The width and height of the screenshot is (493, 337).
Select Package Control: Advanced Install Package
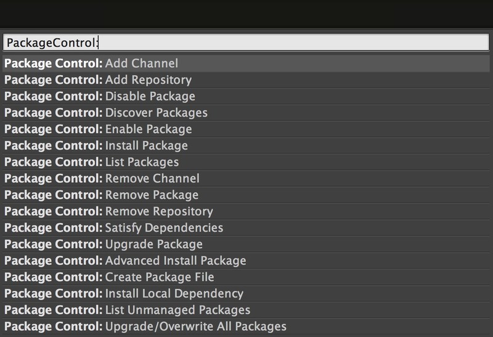click(246, 261)
